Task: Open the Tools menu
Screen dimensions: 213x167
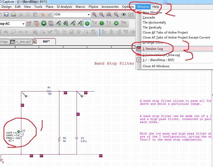Action: (x=38, y=7)
